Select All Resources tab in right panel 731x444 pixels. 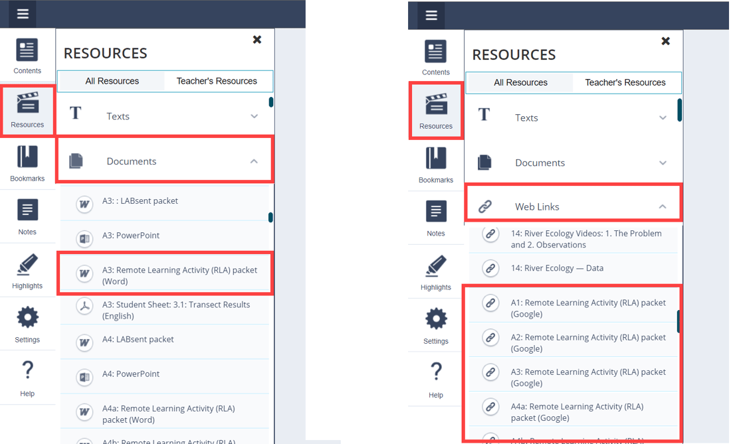(520, 82)
